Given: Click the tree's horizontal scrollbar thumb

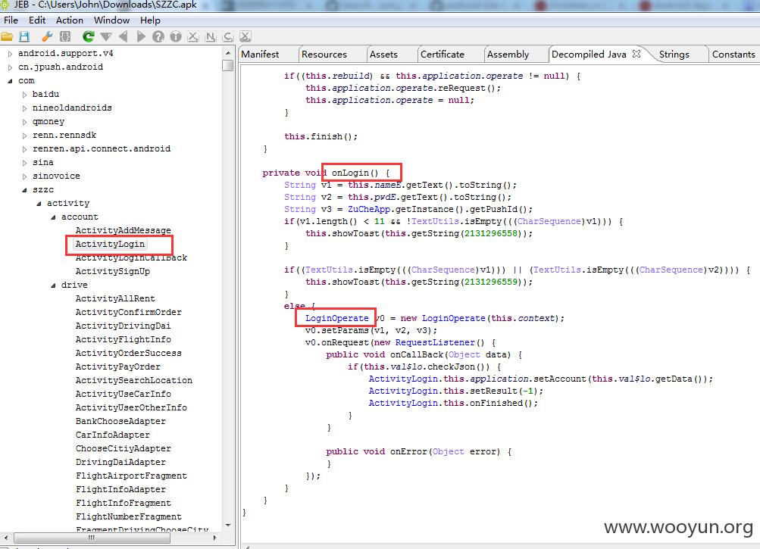Looking at the screenshot, I should (92, 538).
